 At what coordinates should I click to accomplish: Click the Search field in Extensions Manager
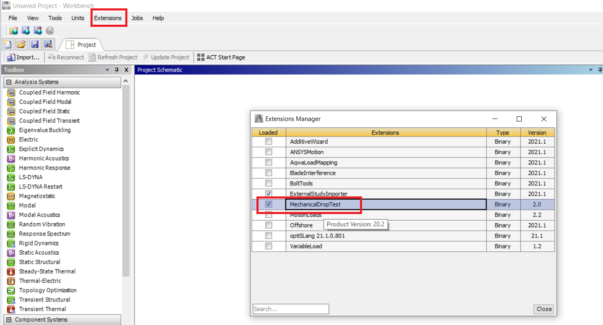click(x=291, y=309)
